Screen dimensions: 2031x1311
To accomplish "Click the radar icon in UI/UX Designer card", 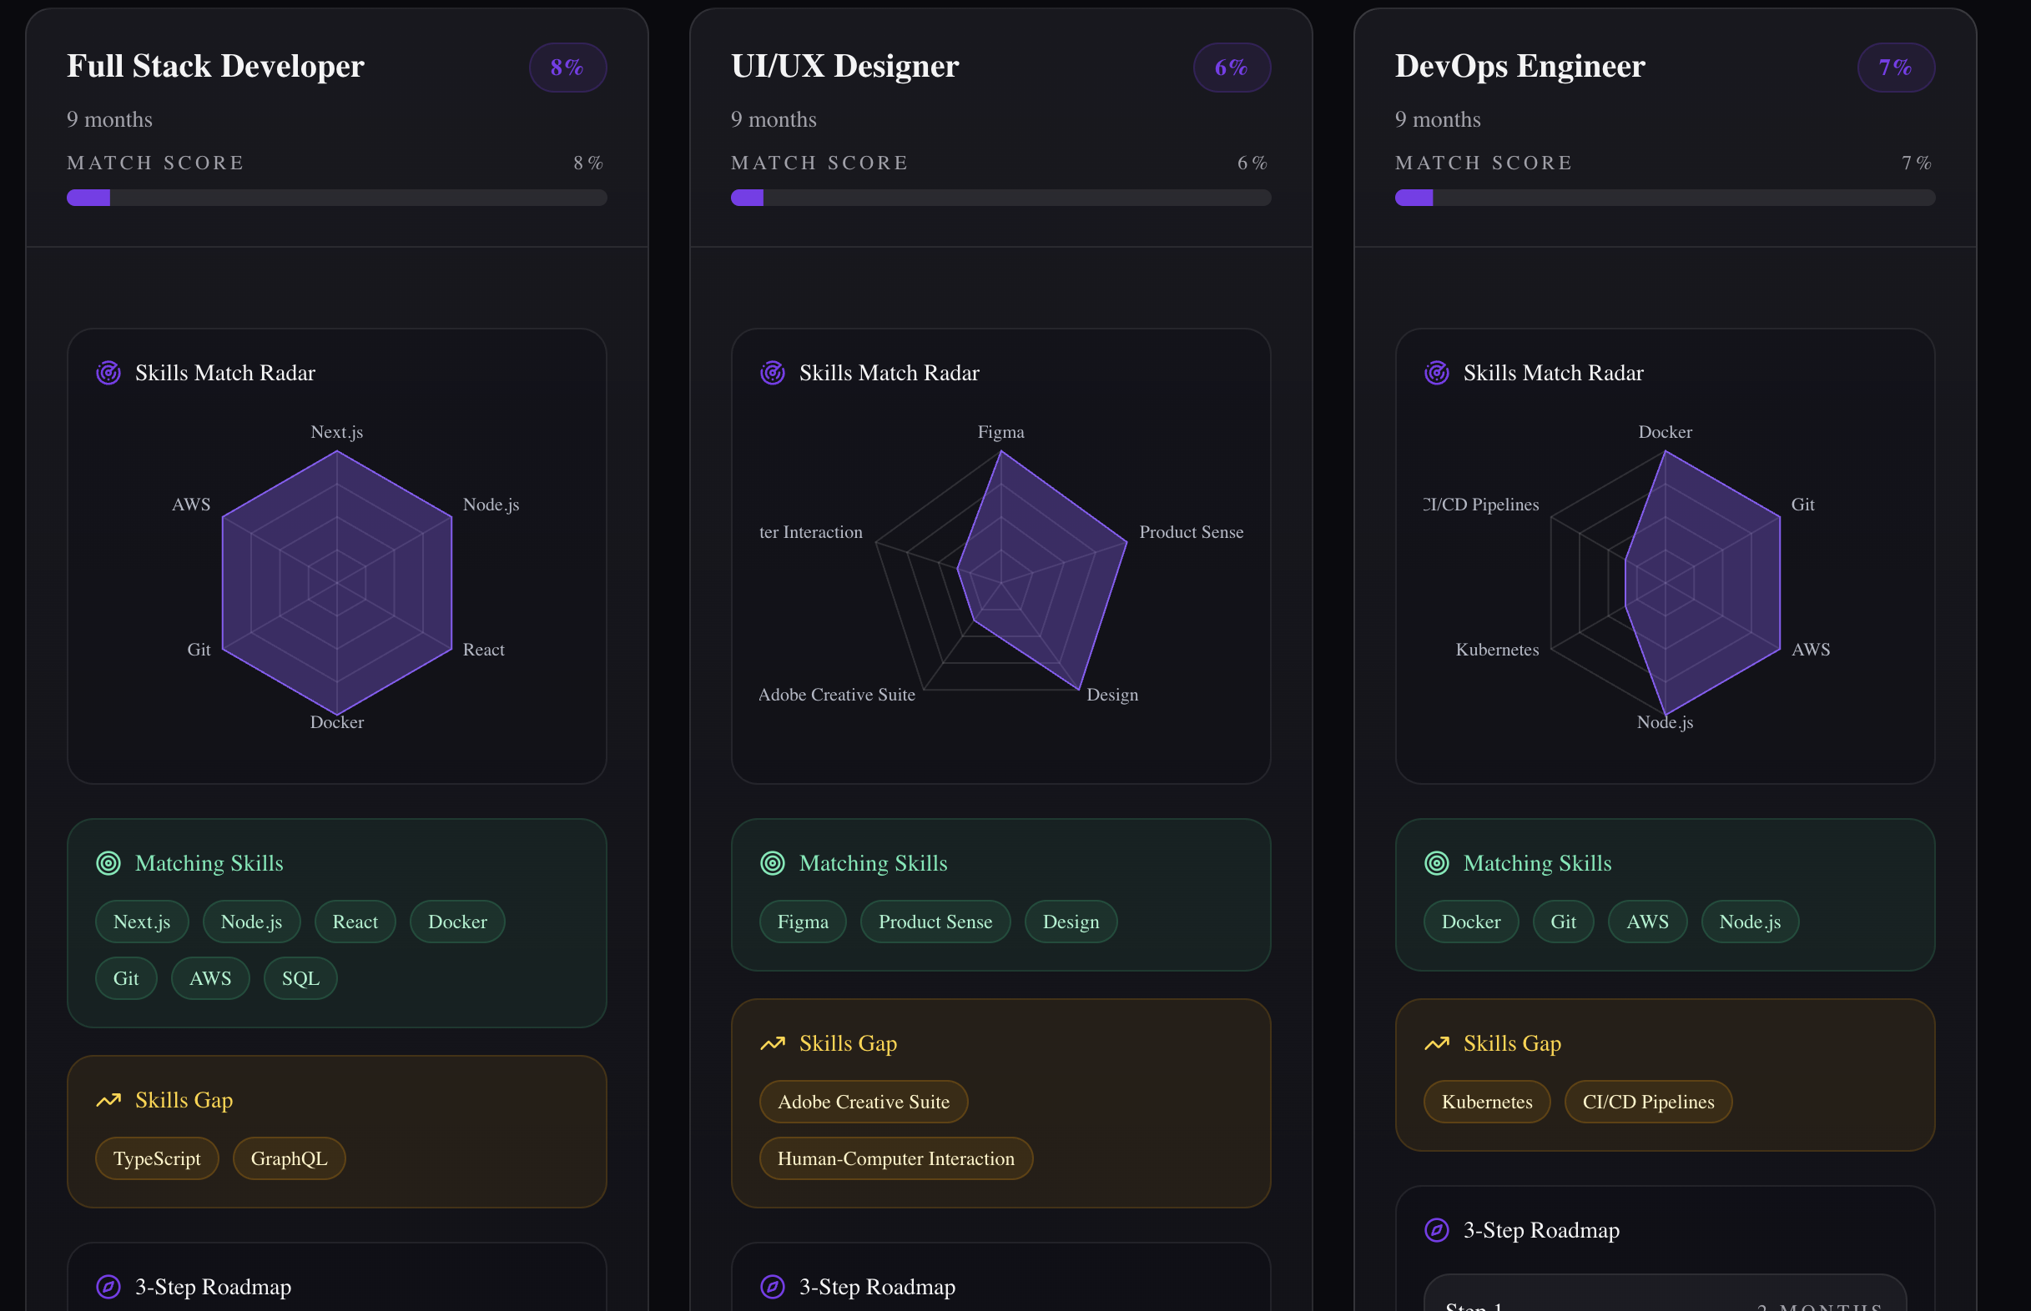I will [773, 373].
